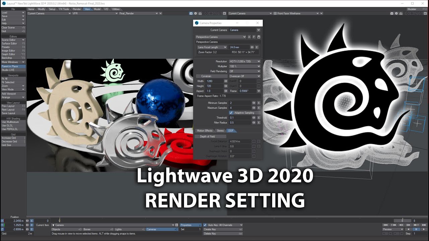Viewport: 429px width, 241px height.
Task: Click the Step value field
Action: (x=420, y=233)
